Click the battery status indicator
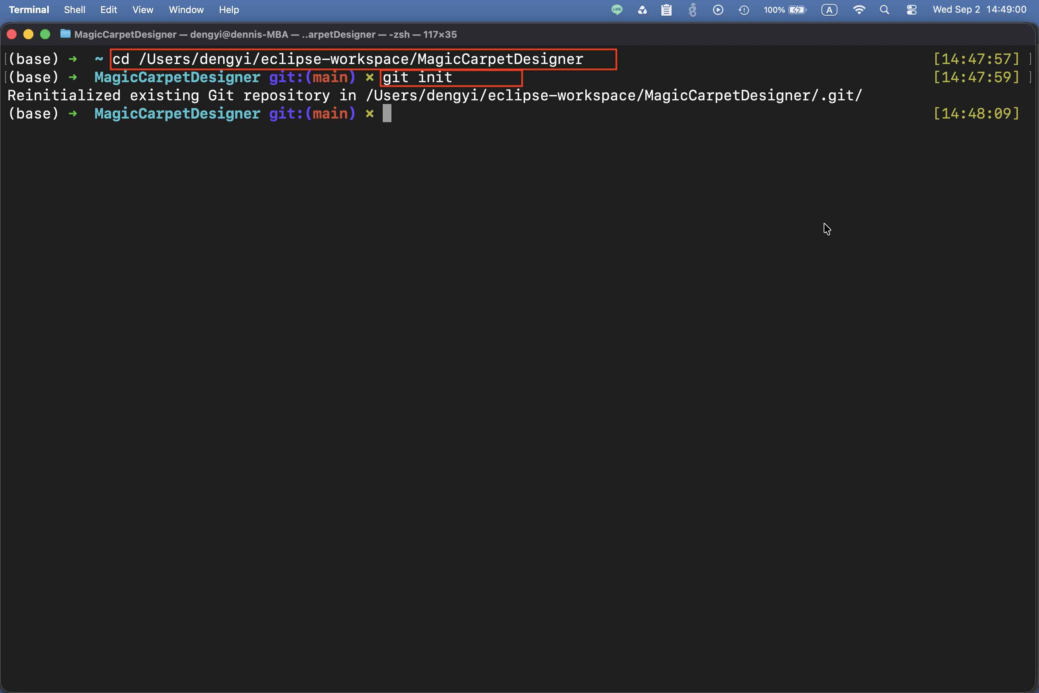The height and width of the screenshot is (693, 1039). [785, 10]
